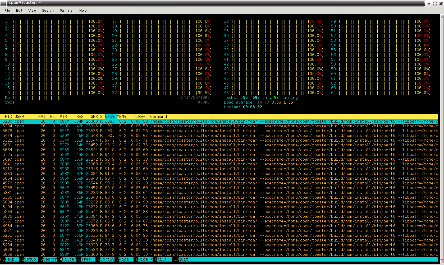Click the title bar down-arrow button
Viewport: 444px width, 265px height.
(x=429, y=3)
